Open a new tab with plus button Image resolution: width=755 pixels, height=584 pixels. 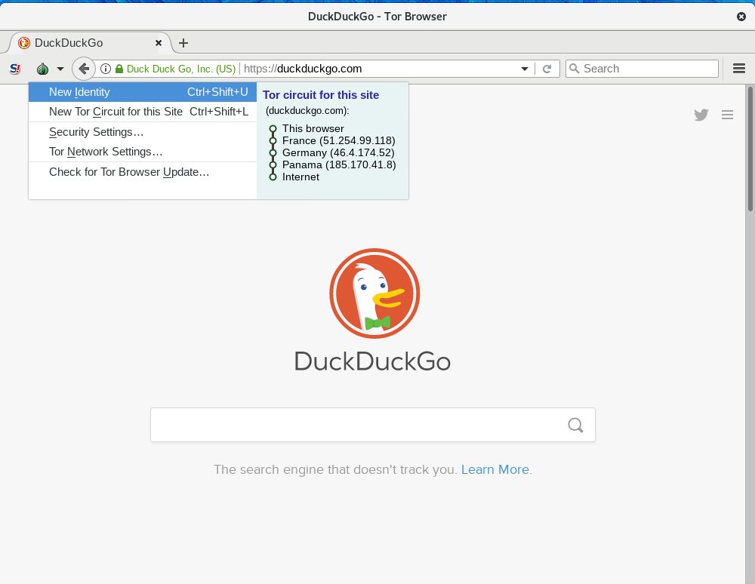tap(183, 43)
